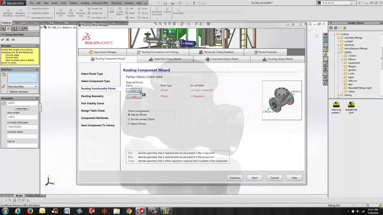Switch to the Sheet Metal tab
Viewport: 383px width, 215px height.
tap(43, 23)
